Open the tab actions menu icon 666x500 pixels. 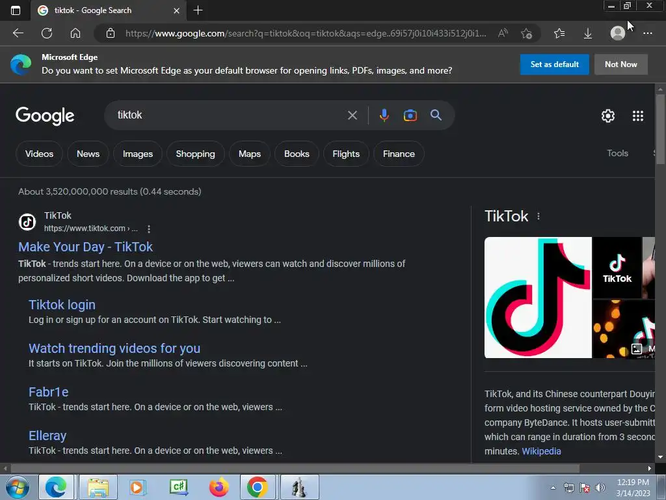tap(16, 10)
